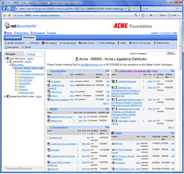Click Edit profile/tags in the toolbar
This screenshot has width=184, height=174.
[x=106, y=43]
